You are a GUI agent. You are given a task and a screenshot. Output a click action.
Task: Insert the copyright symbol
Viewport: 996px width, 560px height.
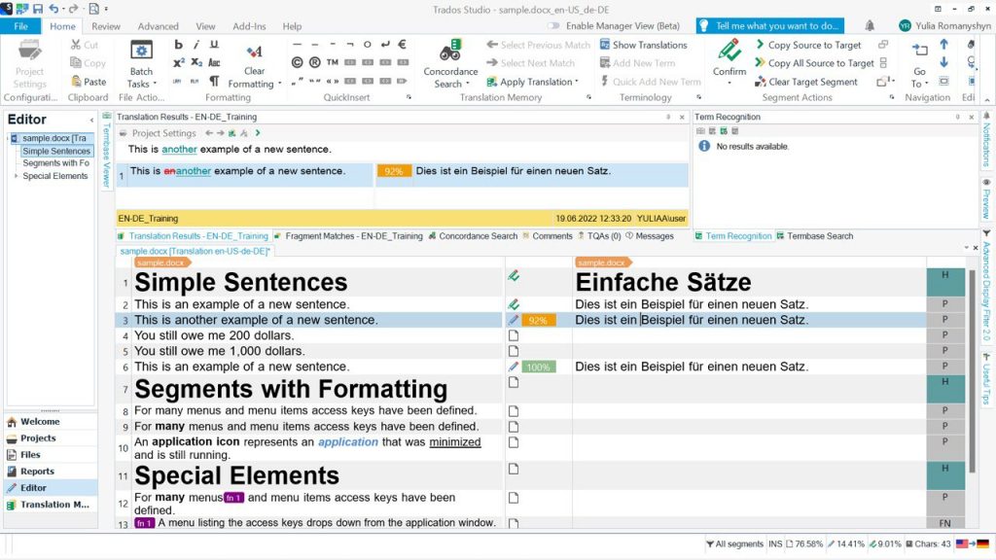pos(297,62)
